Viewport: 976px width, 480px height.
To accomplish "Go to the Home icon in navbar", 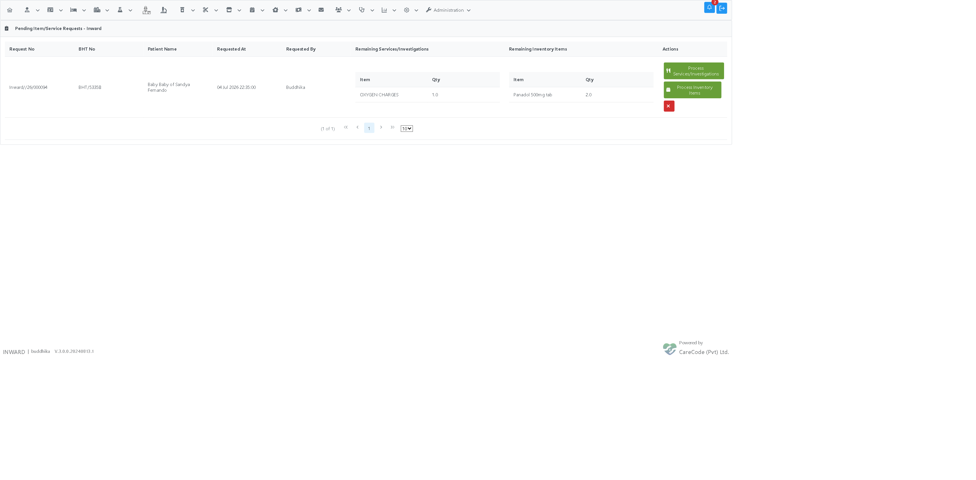I will (x=10, y=10).
